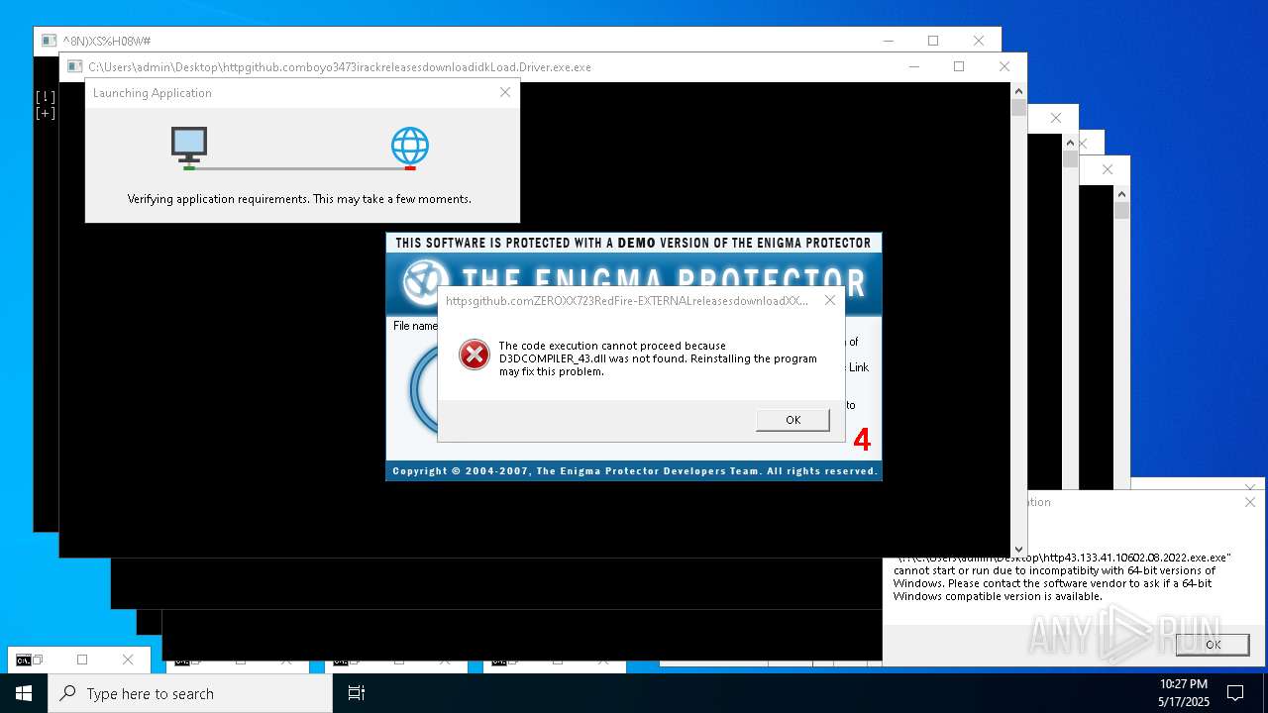Click the 'Type here to search' taskbar box
This screenshot has width=1268, height=713.
(190, 693)
